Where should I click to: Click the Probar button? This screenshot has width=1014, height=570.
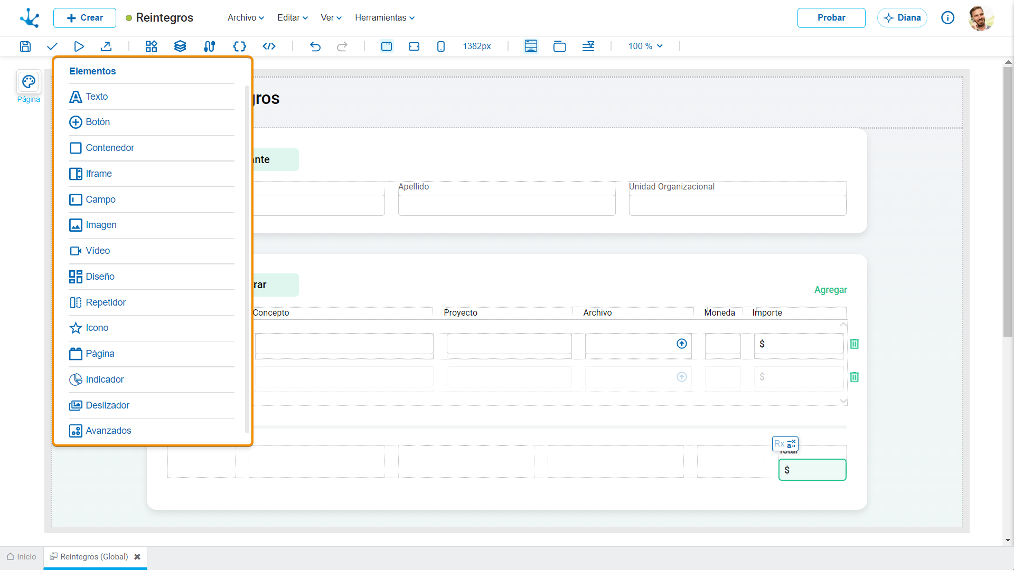pos(831,18)
